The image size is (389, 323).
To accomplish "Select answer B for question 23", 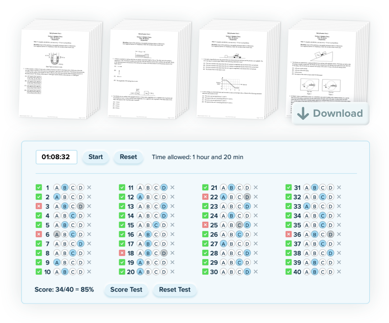I will pos(231,206).
